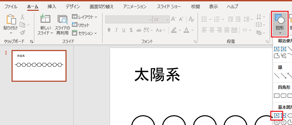Click the Increase Indent icon
The height and width of the screenshot is (125, 292).
pyautogui.click(x=238, y=19)
